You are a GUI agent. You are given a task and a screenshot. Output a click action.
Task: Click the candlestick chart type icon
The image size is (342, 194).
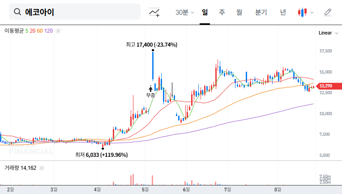pyautogui.click(x=302, y=12)
